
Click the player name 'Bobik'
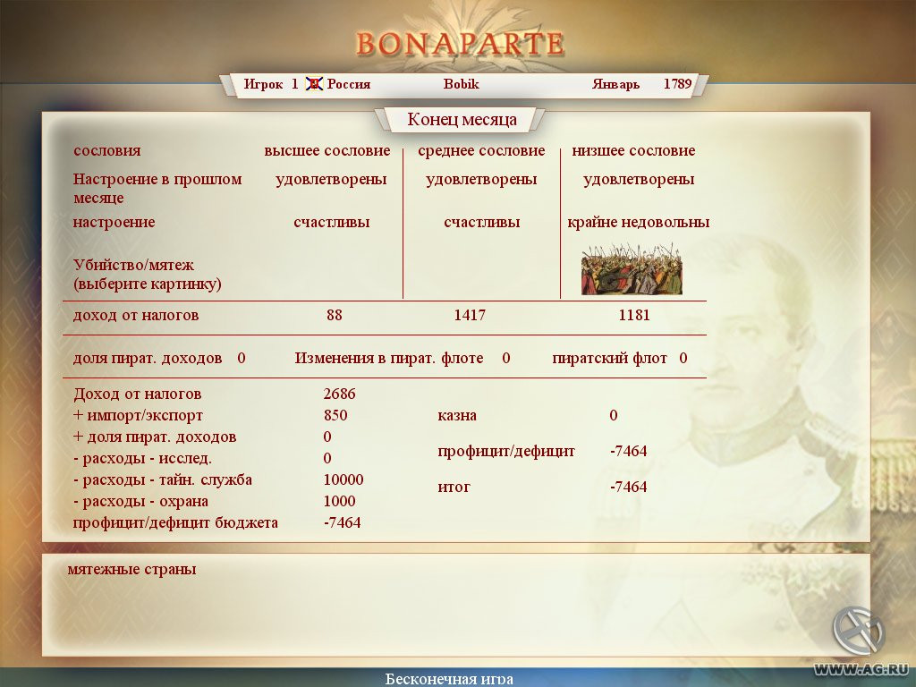click(461, 83)
